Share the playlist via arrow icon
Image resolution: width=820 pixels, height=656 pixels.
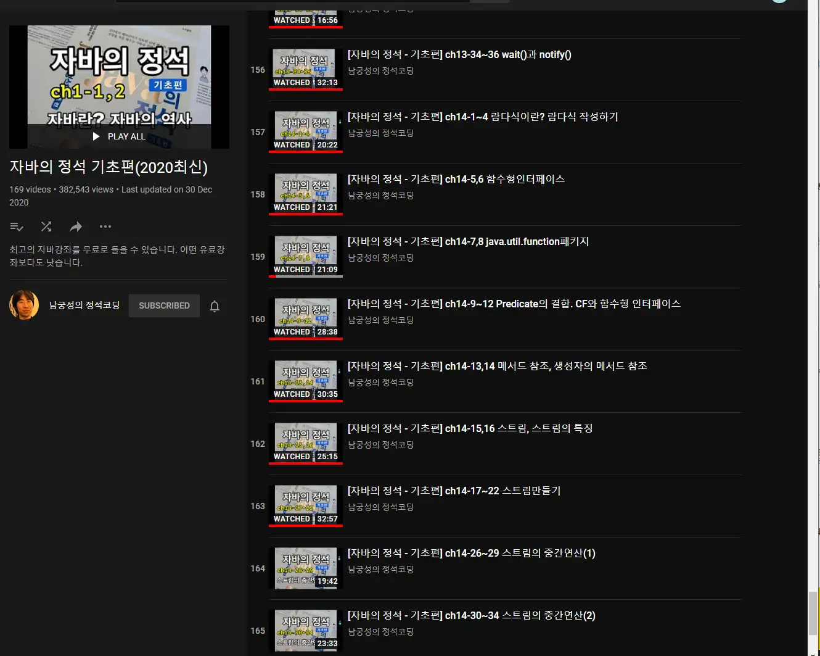pyautogui.click(x=76, y=226)
